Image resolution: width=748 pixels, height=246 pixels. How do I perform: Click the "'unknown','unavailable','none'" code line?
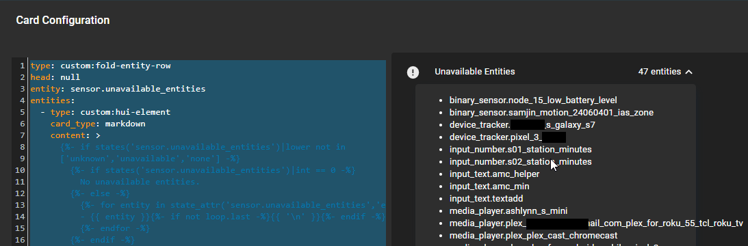(151, 159)
